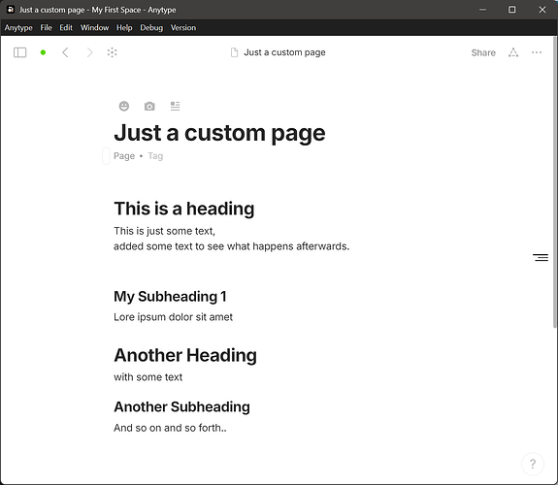Open the Debug menu
The width and height of the screenshot is (558, 485).
click(151, 28)
